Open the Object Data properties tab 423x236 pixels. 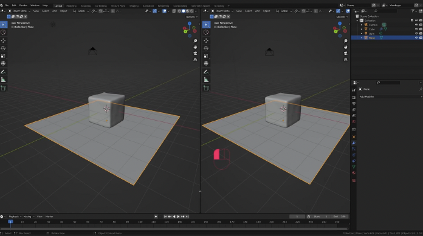[354, 167]
